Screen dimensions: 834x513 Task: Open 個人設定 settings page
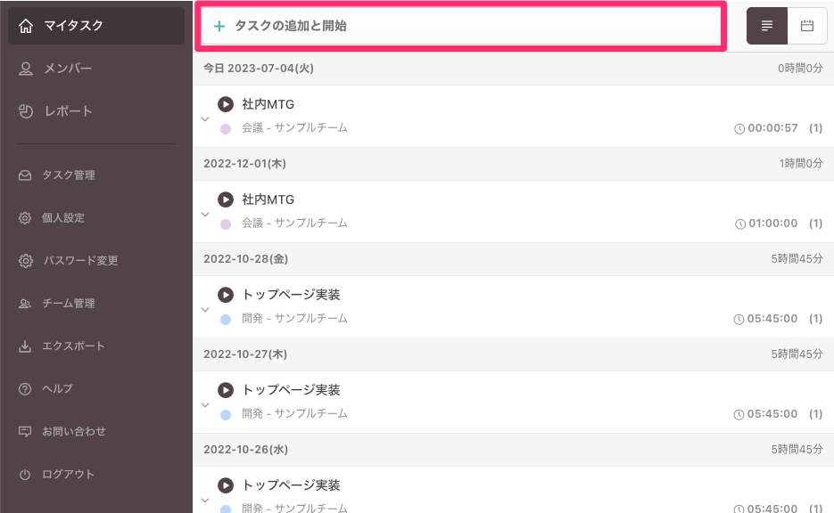click(x=63, y=218)
